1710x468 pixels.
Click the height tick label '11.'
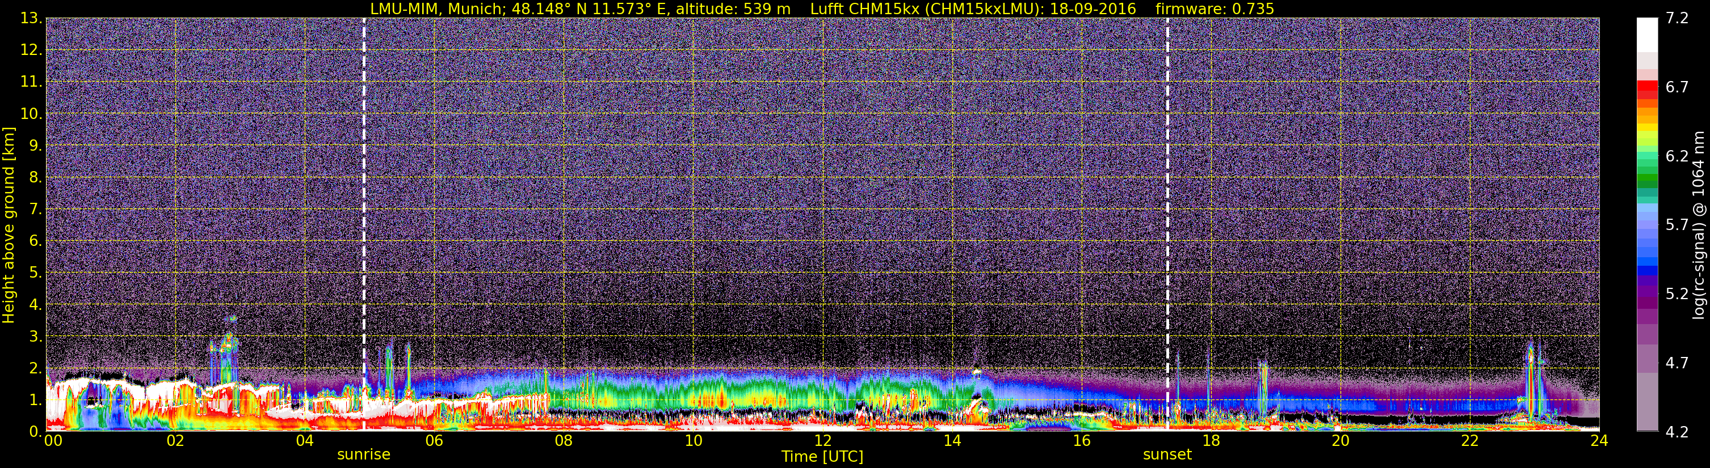click(x=31, y=82)
